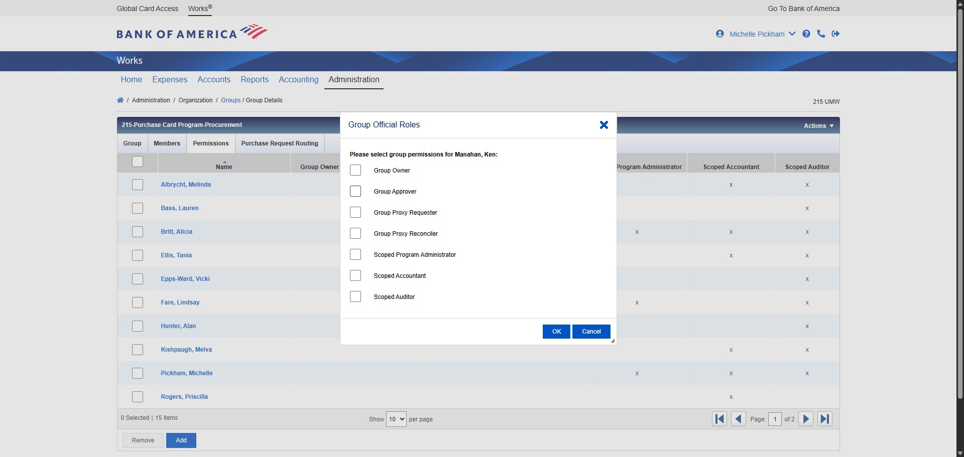Image resolution: width=964 pixels, height=457 pixels.
Task: Click inside the Page number field
Action: pos(775,419)
